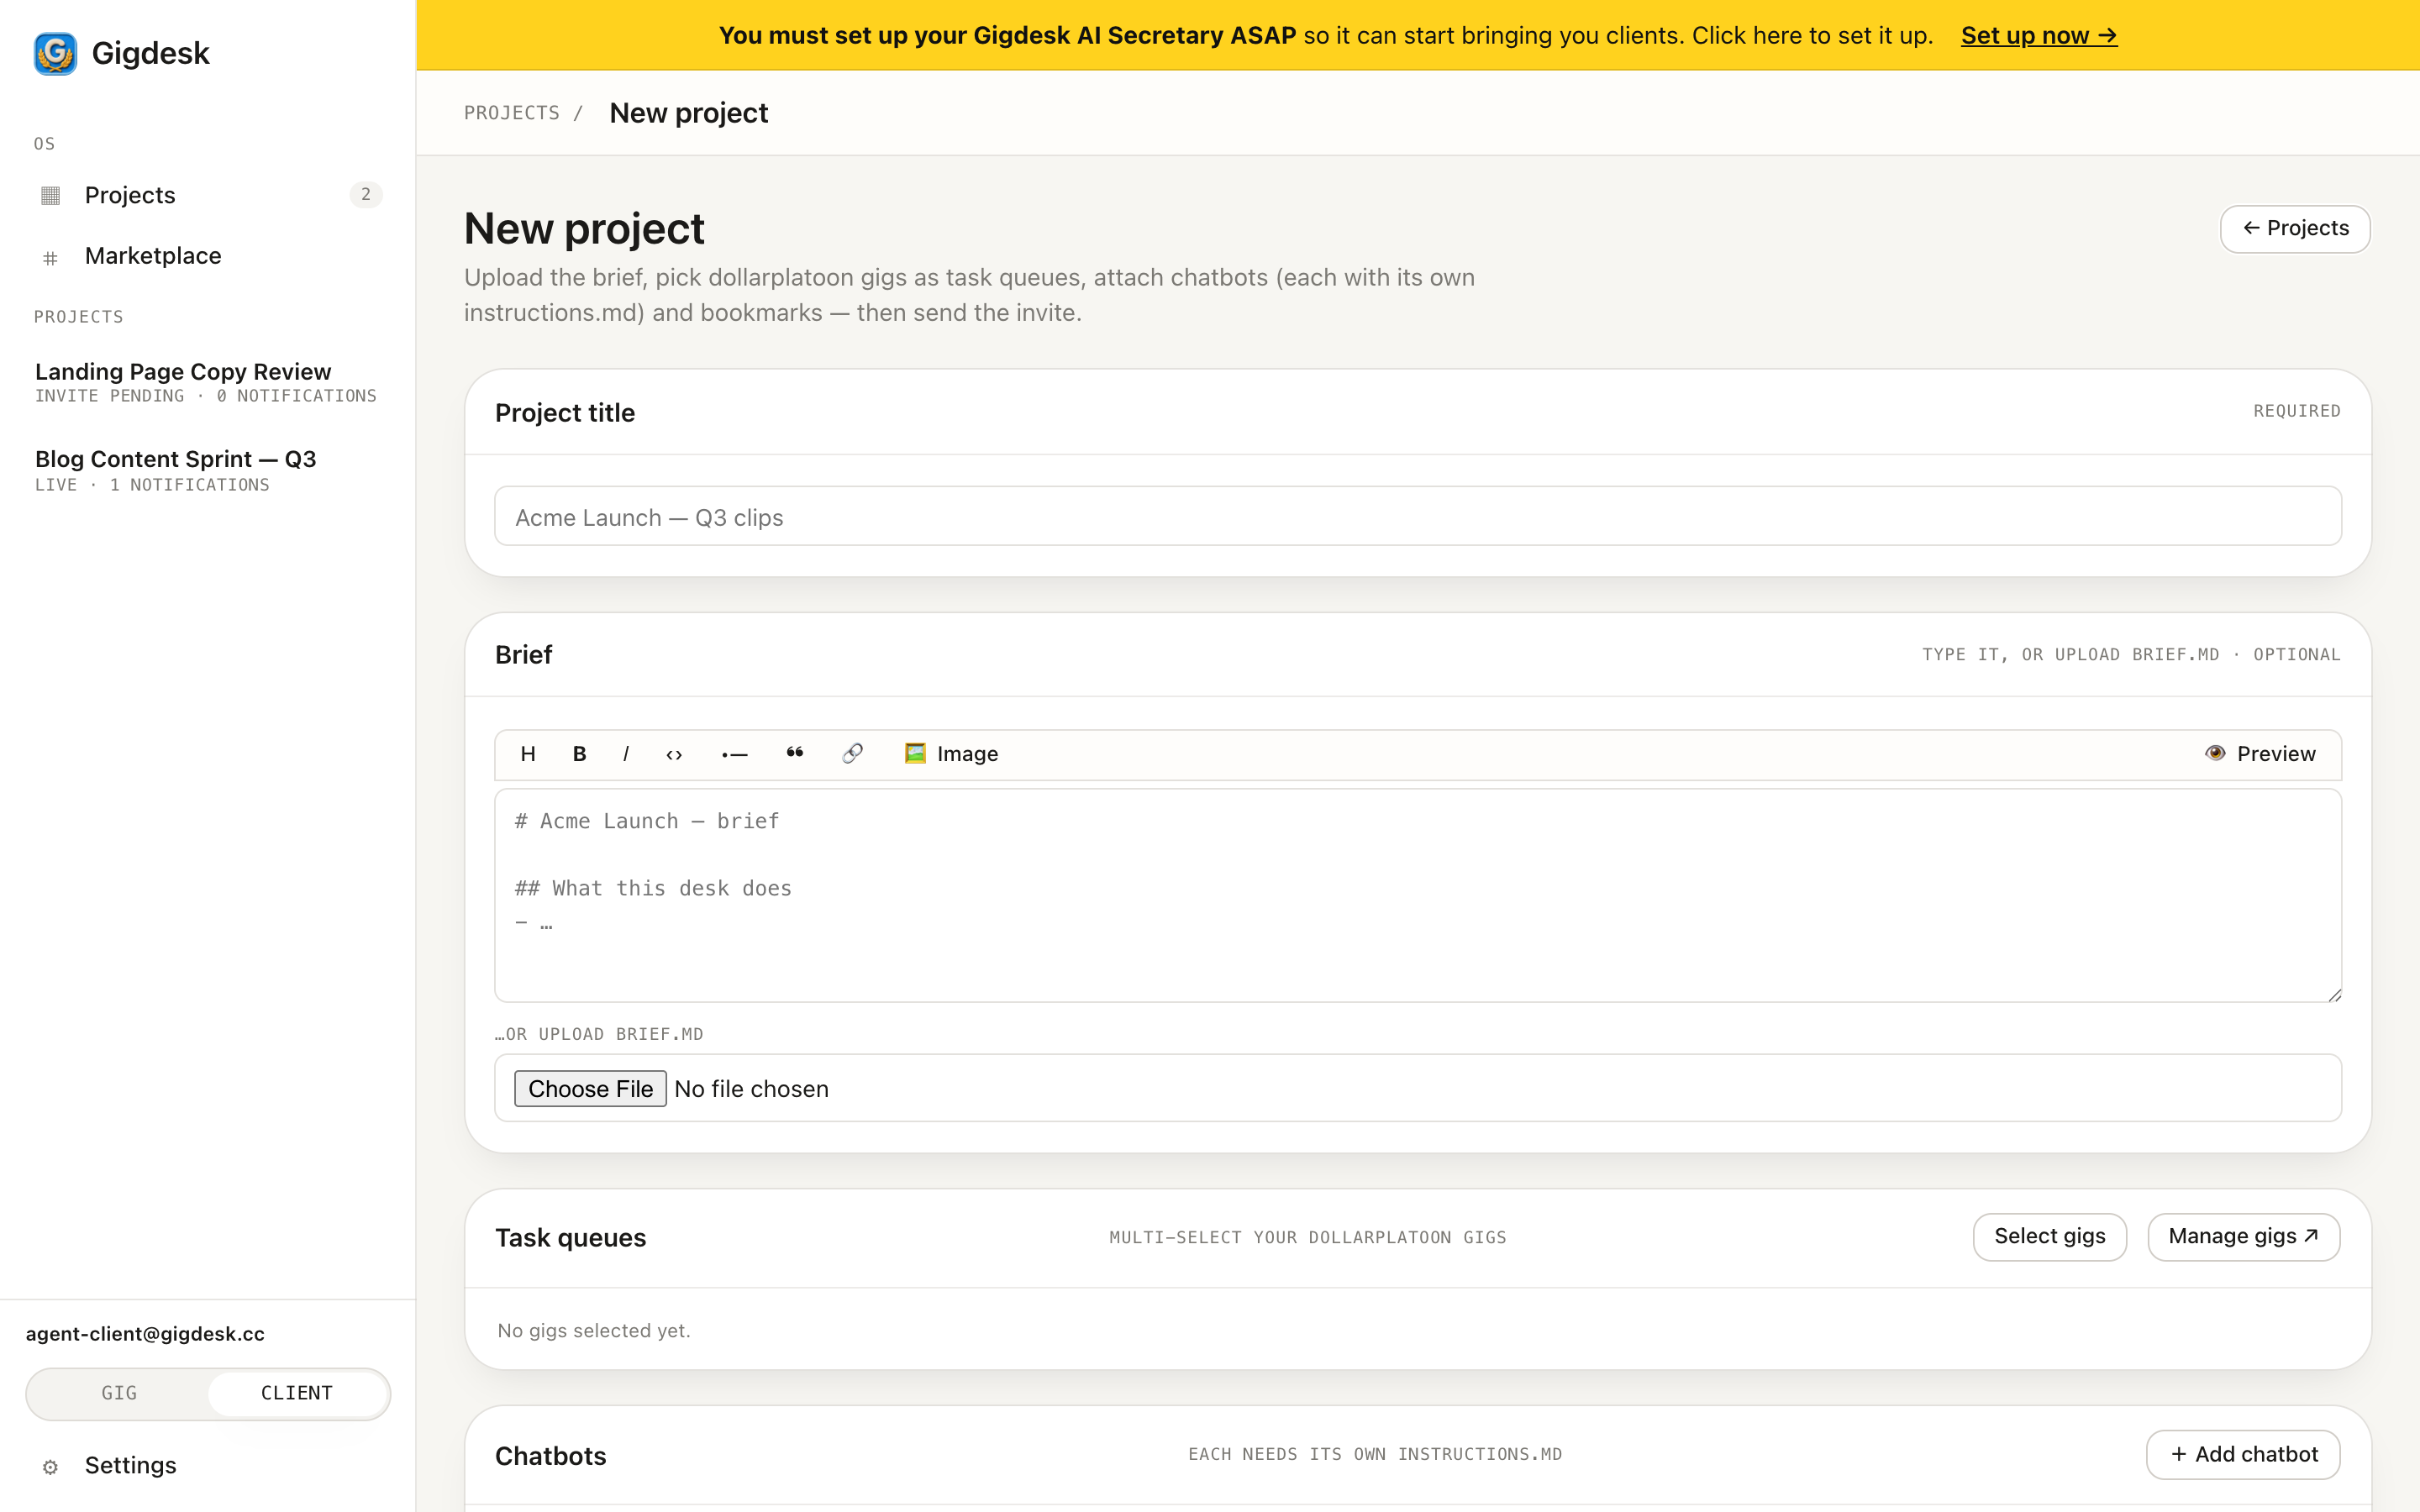Click into the Project title field
The image size is (2420, 1512).
click(1418, 517)
